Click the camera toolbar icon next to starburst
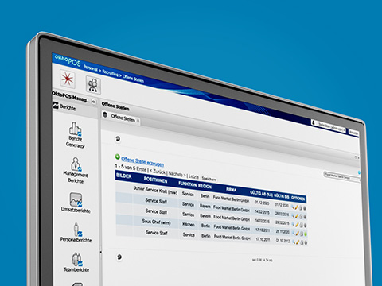 93,85
